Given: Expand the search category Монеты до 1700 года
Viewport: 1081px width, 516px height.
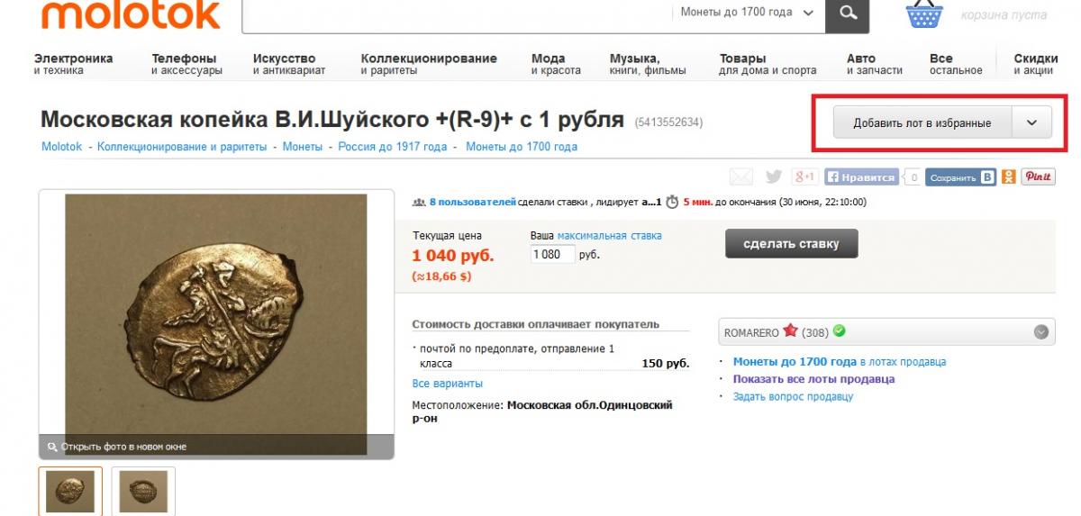Looking at the screenshot, I should [x=747, y=13].
